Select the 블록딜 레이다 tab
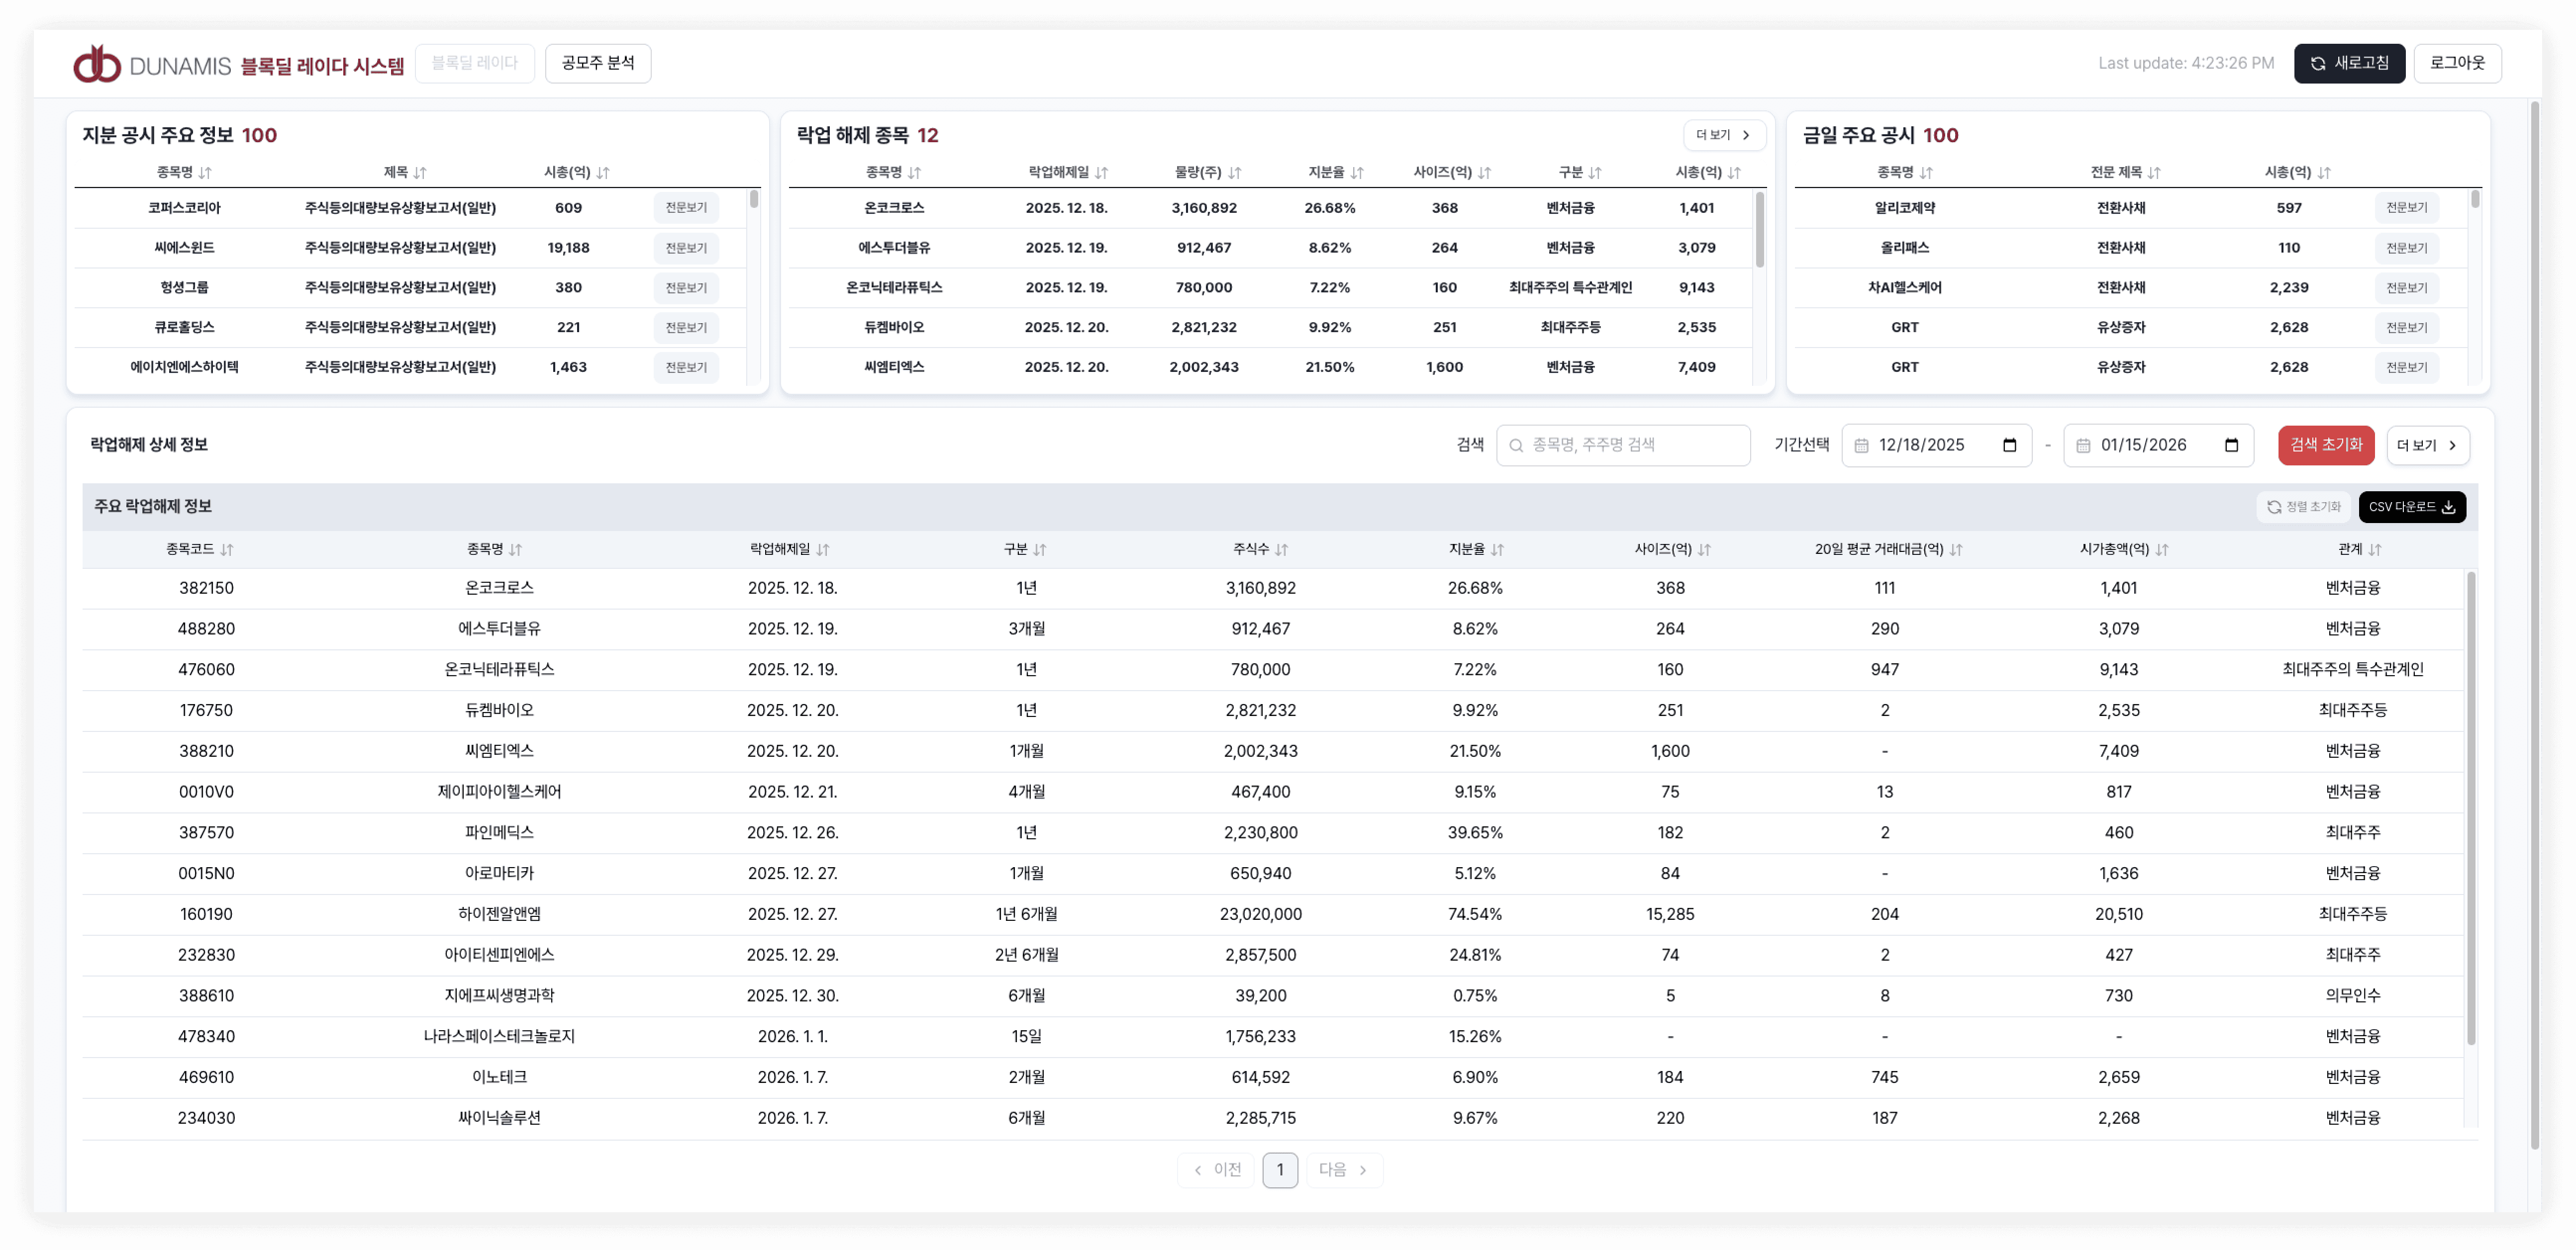Screen dimensions: 2576x1250 [474, 63]
